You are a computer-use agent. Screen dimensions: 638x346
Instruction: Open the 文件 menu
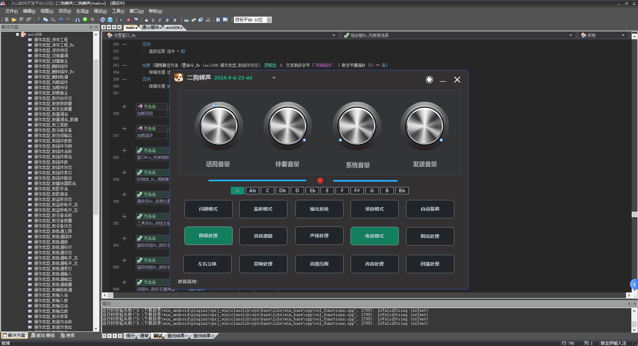pyautogui.click(x=11, y=11)
